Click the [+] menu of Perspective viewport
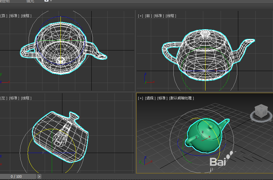Image resolution: width=273 pixels, height=180 pixels. 140,98
